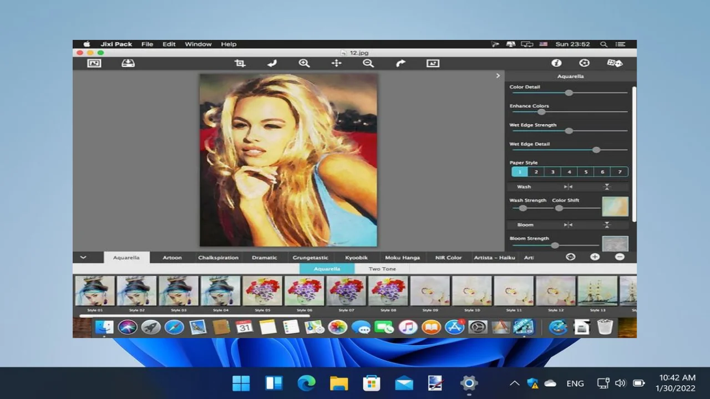Collapse the right settings panel chevron
Image resolution: width=710 pixels, height=399 pixels.
tap(498, 76)
